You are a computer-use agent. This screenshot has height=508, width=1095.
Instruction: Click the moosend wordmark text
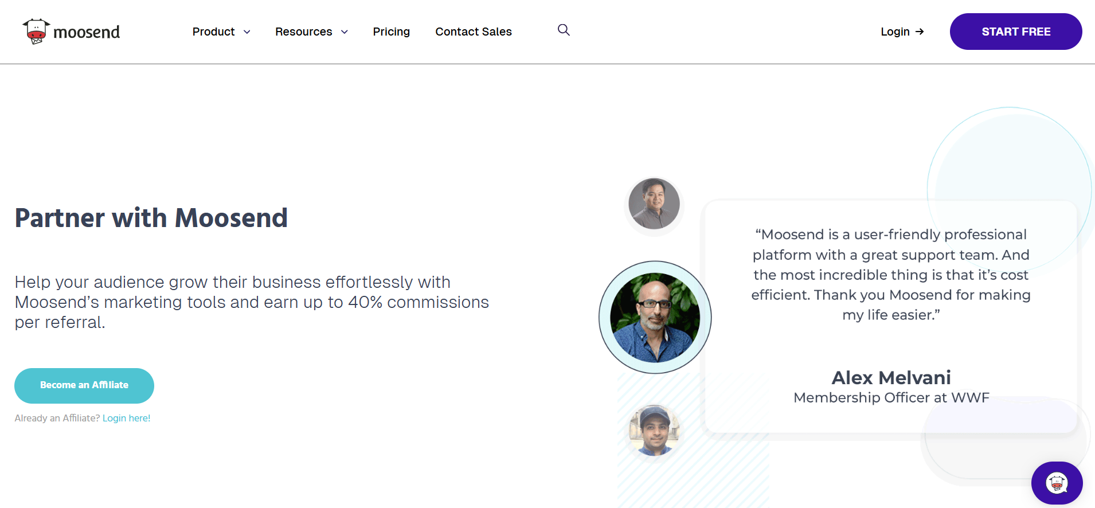pyautogui.click(x=87, y=32)
